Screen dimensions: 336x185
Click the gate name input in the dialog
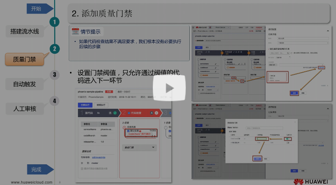[x=264, y=128]
